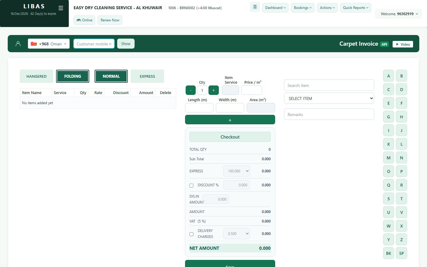This screenshot has height=267, width=427.
Task: Expand the delivery charges 0.500 dropdown
Action: tap(237, 233)
